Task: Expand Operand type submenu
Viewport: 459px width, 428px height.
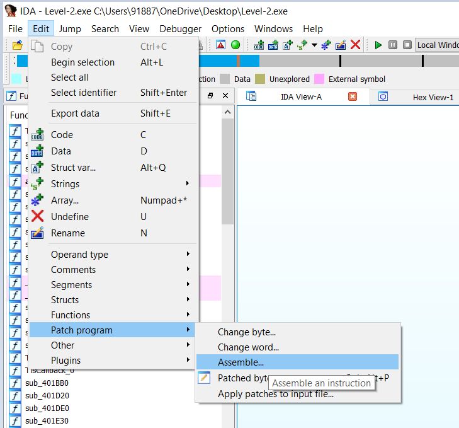Action: pos(113,255)
